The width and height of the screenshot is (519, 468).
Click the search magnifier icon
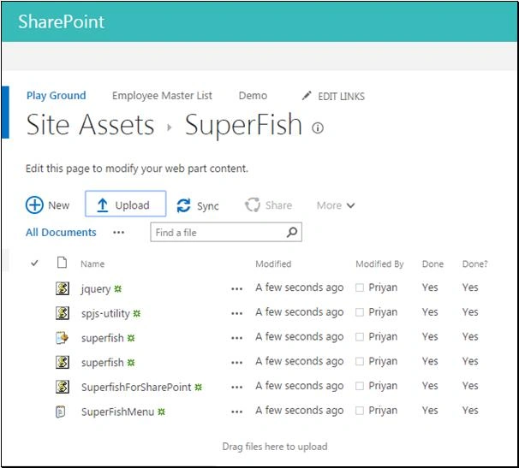[x=292, y=232]
